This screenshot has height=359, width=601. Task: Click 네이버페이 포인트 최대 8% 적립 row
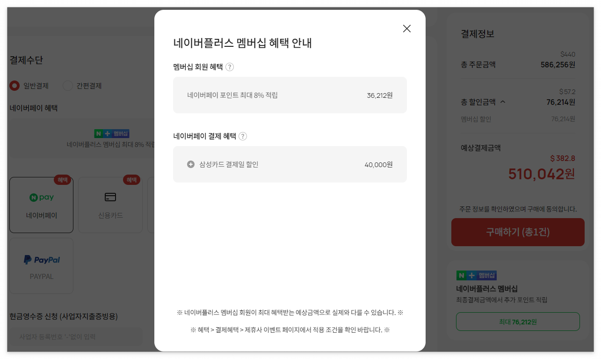point(290,95)
